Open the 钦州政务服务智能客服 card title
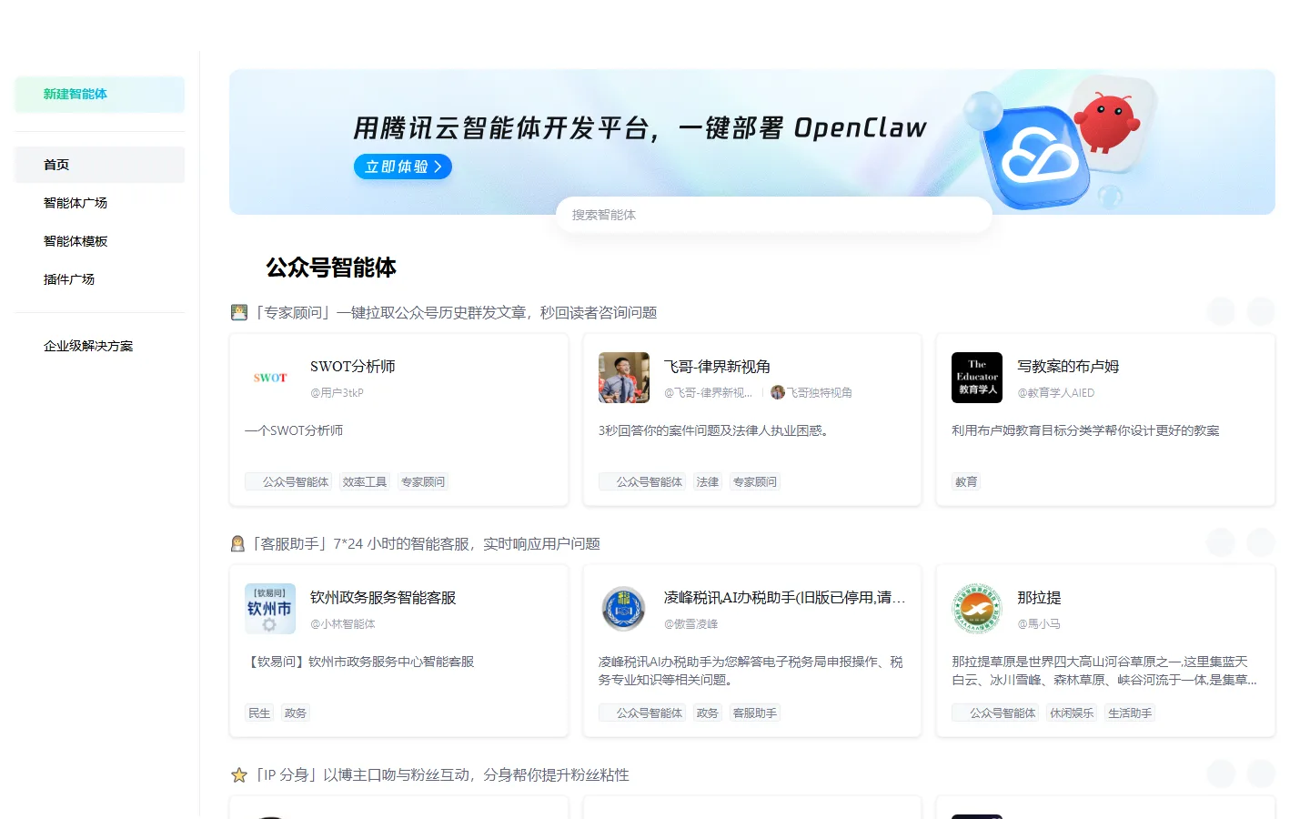 pyautogui.click(x=383, y=598)
